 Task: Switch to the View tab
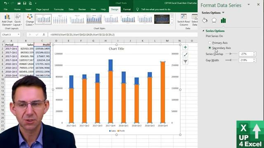[93, 9]
